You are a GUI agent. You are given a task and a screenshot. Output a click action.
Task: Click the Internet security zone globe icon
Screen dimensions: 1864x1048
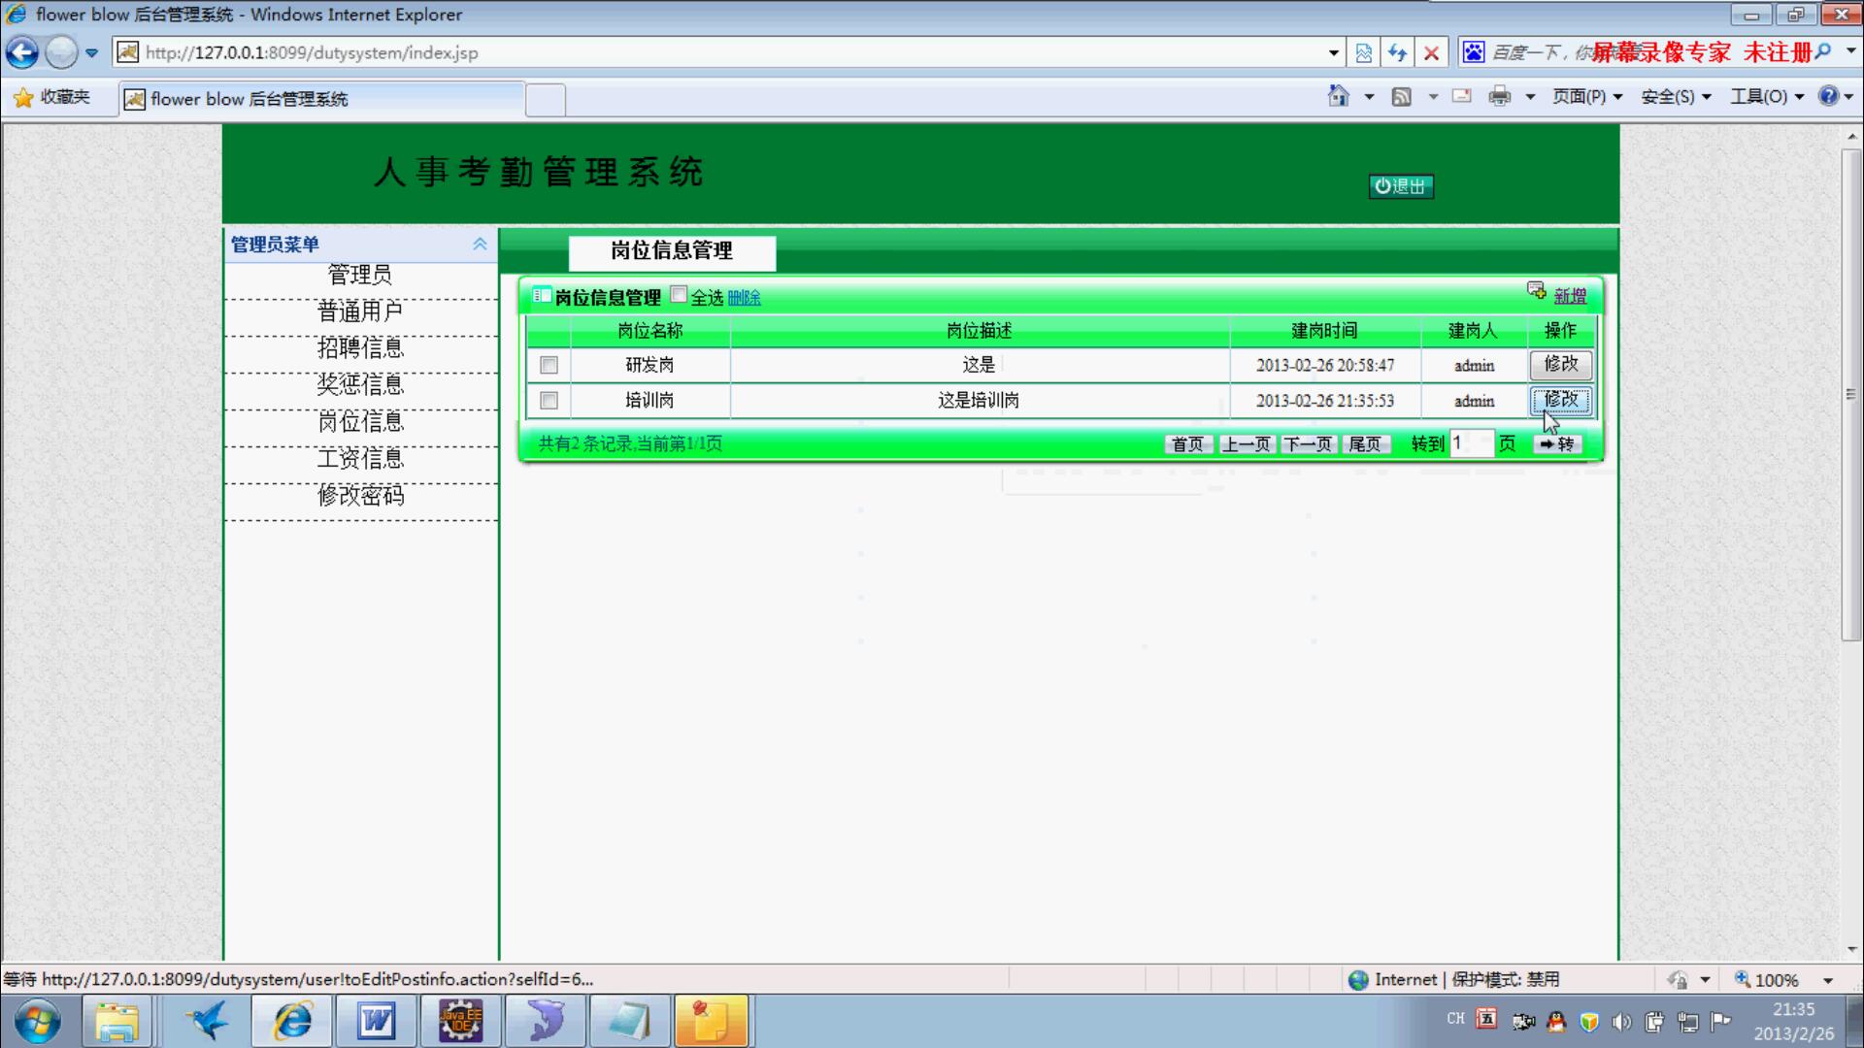coord(1358,980)
